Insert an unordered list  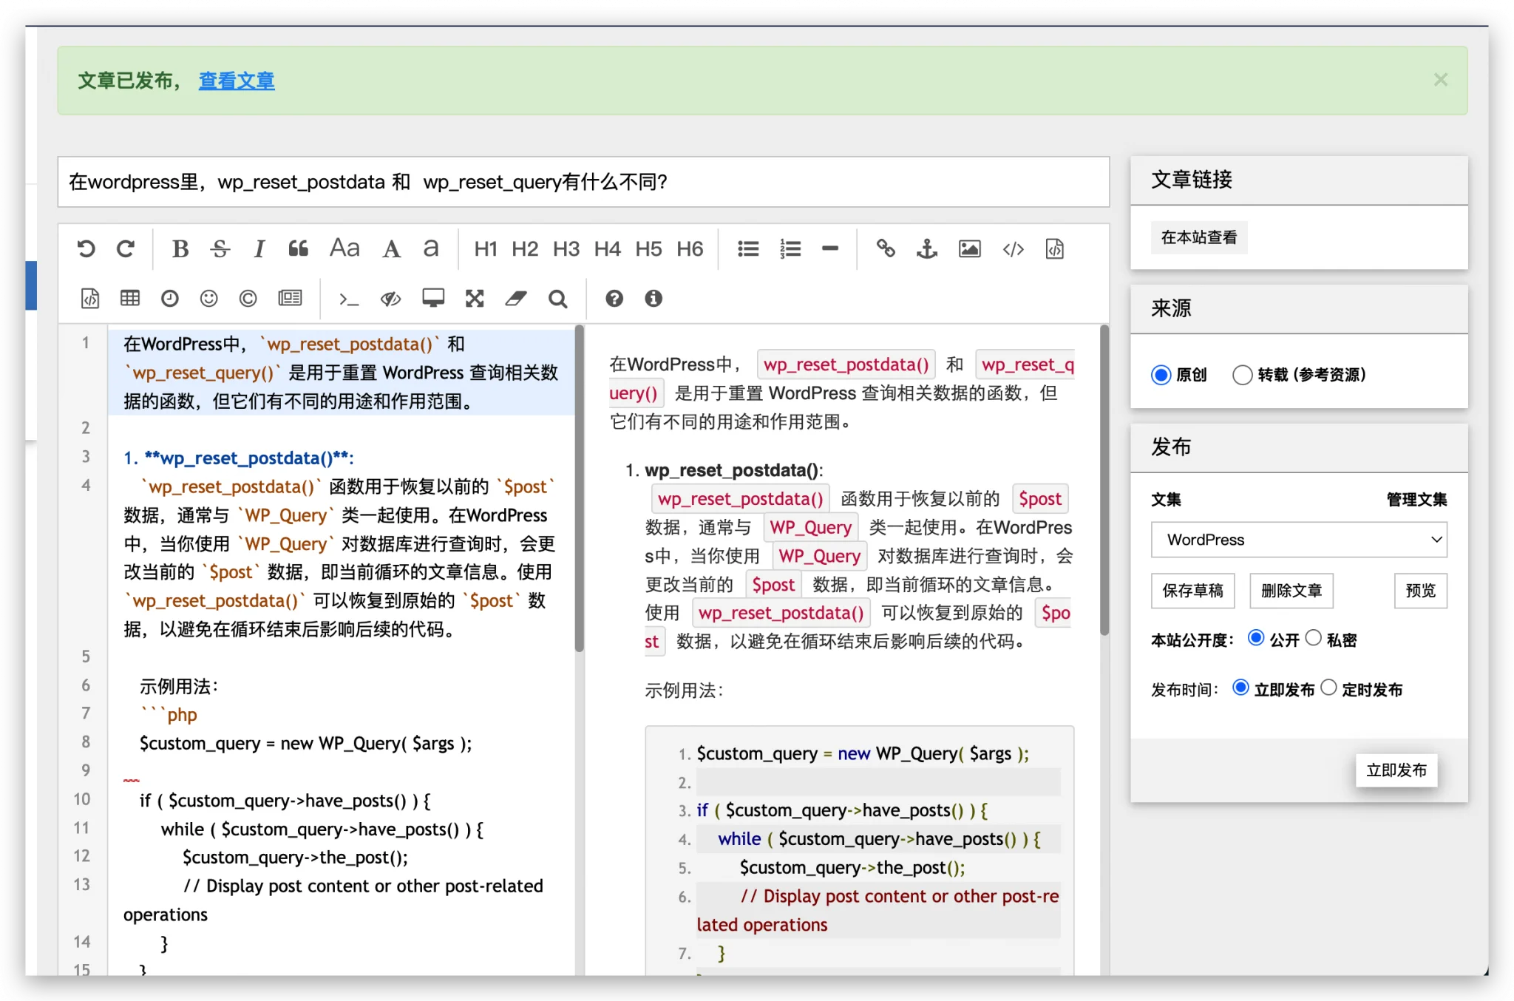pyautogui.click(x=748, y=249)
